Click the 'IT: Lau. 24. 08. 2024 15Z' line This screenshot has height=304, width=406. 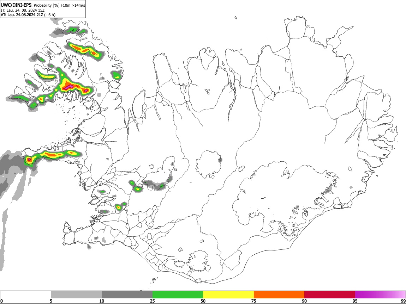point(23,10)
